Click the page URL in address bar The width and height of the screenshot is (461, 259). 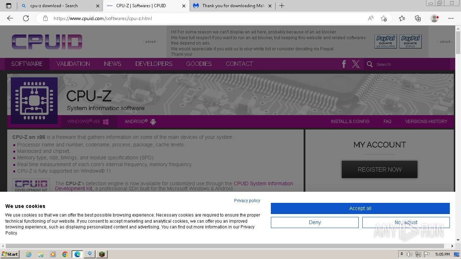pyautogui.click(x=103, y=18)
